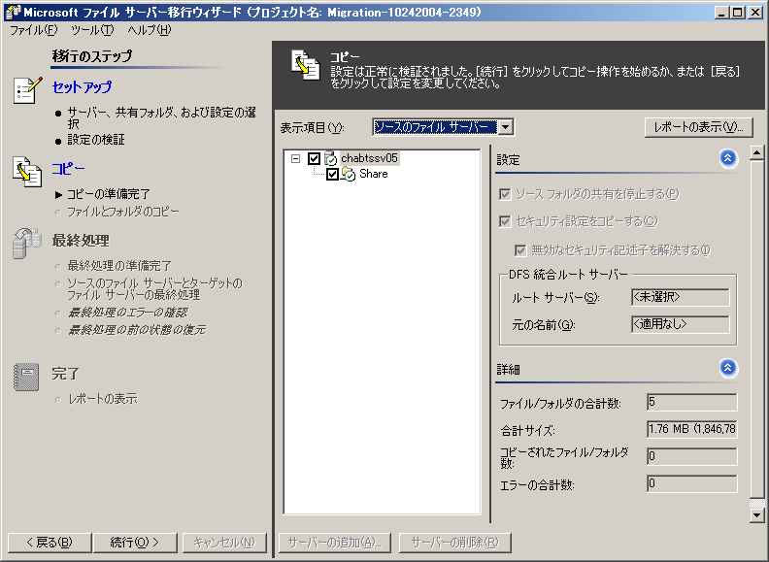769x562 pixels.
Task: Click the 移行のステップ heading
Action: click(x=91, y=56)
